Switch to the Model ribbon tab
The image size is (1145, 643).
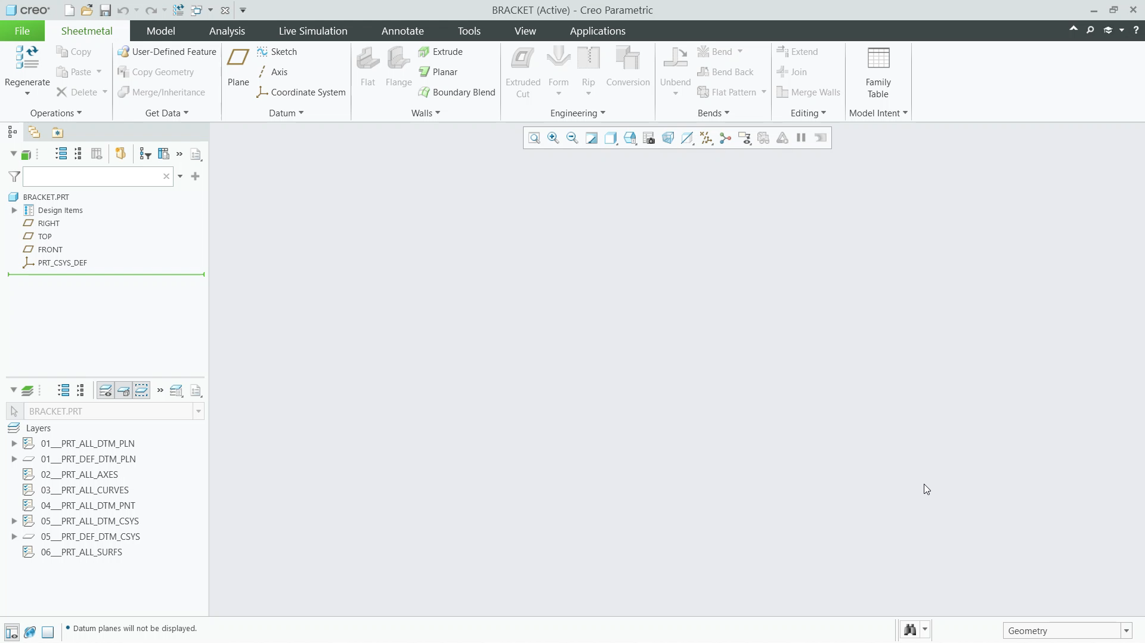click(161, 31)
